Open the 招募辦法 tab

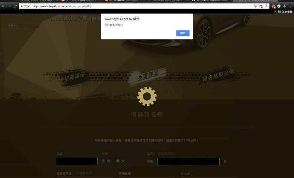point(74,77)
